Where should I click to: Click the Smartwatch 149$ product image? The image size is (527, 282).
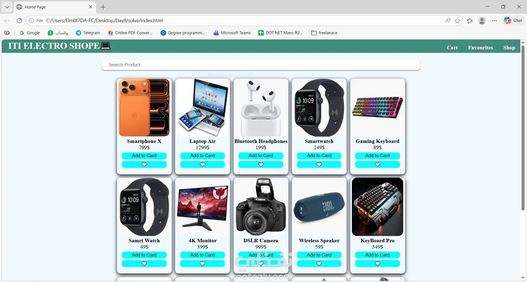pyautogui.click(x=319, y=108)
